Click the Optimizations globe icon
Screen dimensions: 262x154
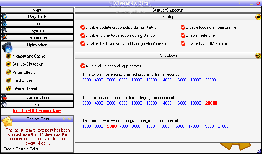coord(7,47)
